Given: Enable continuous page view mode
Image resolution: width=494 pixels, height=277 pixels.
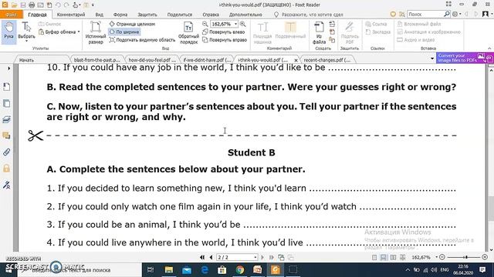Looking at the screenshot, I should point(384,257).
